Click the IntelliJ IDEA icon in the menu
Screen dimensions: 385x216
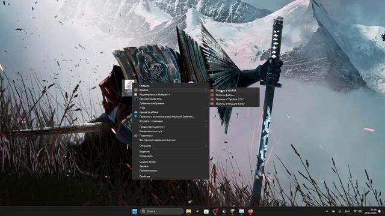(x=136, y=99)
